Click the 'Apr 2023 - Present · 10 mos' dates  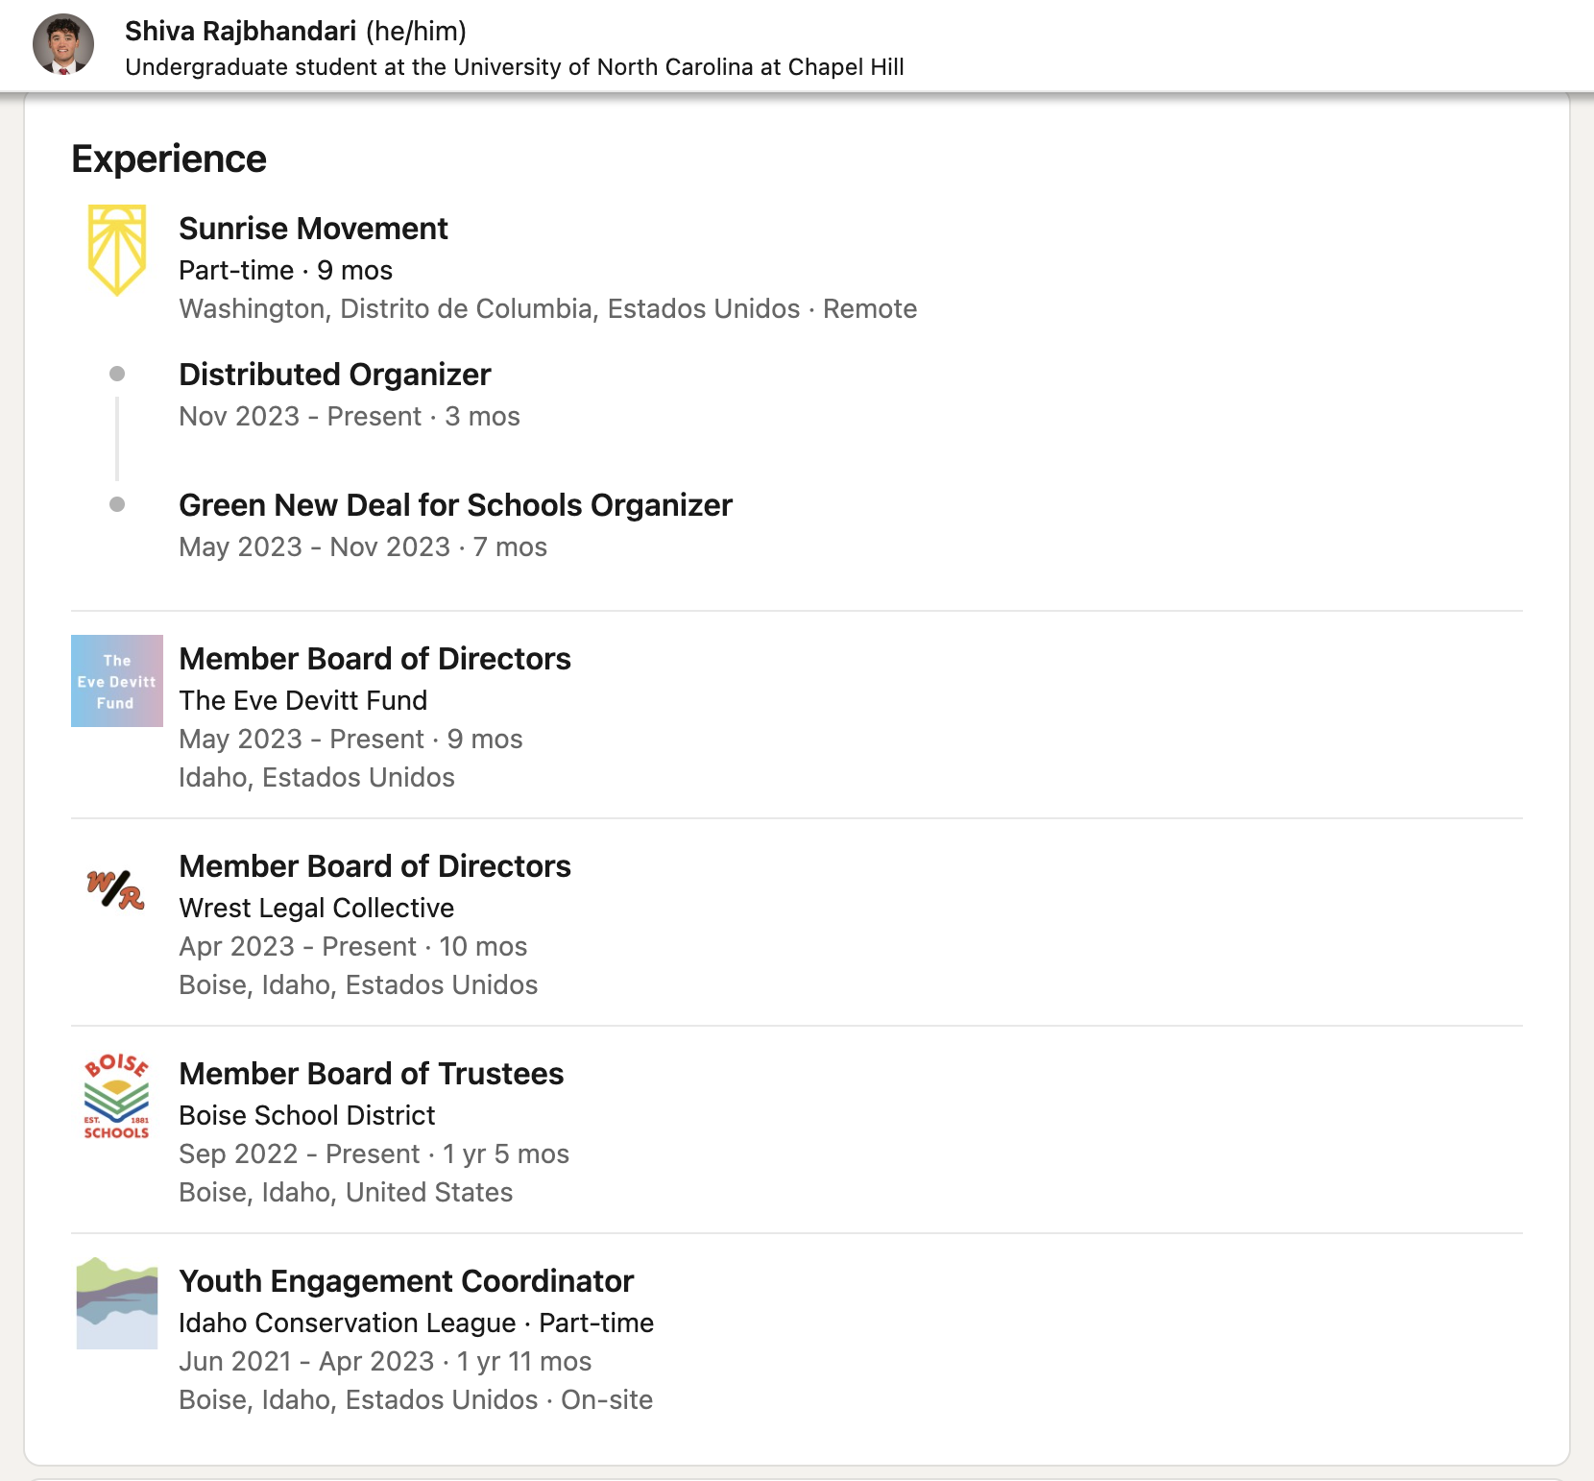[353, 946]
